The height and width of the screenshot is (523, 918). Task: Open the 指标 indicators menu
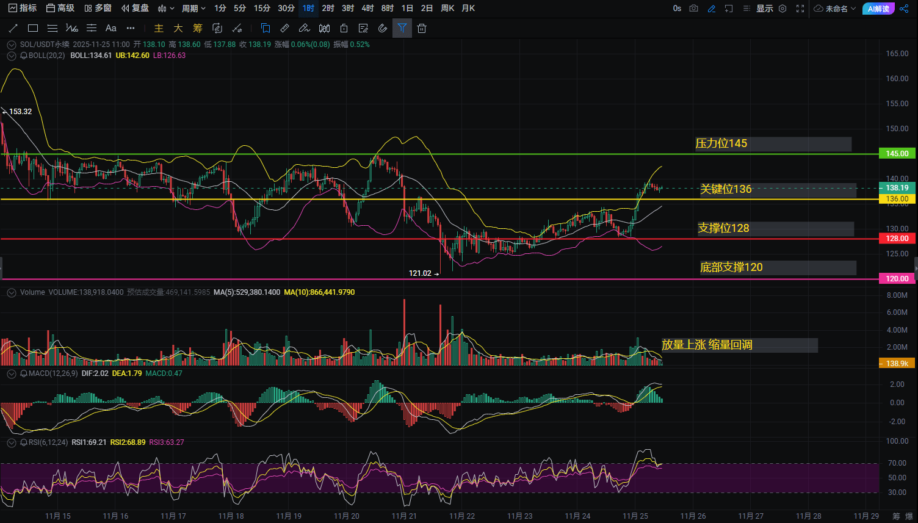point(23,9)
